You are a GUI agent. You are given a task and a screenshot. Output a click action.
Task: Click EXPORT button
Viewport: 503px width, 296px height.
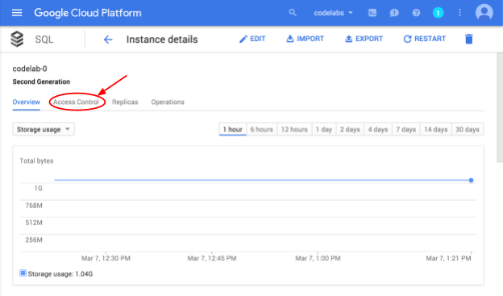pos(364,39)
